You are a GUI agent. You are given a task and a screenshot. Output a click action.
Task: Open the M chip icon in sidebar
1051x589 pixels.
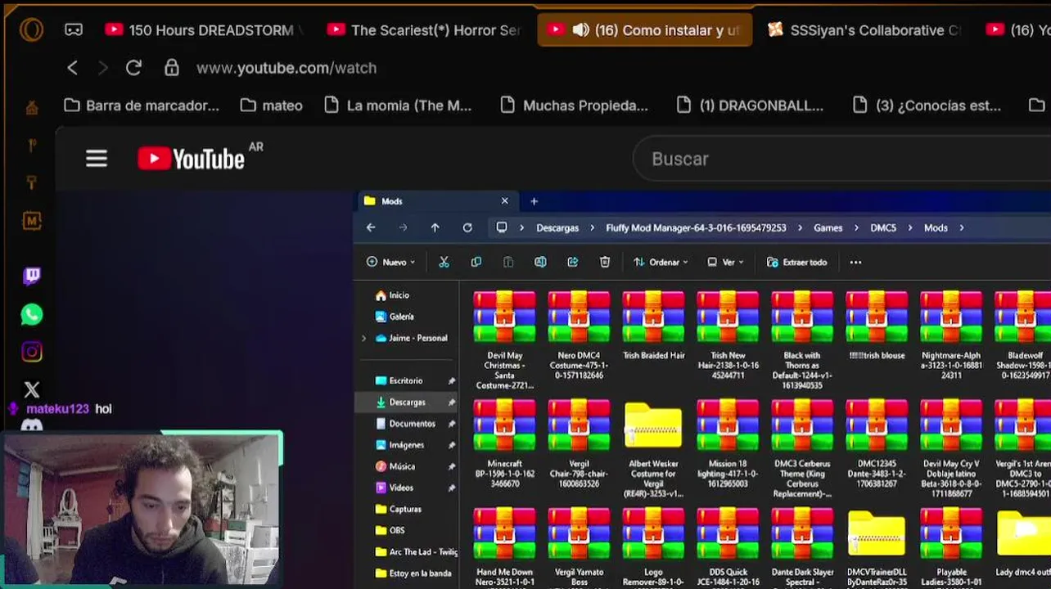[x=32, y=220]
